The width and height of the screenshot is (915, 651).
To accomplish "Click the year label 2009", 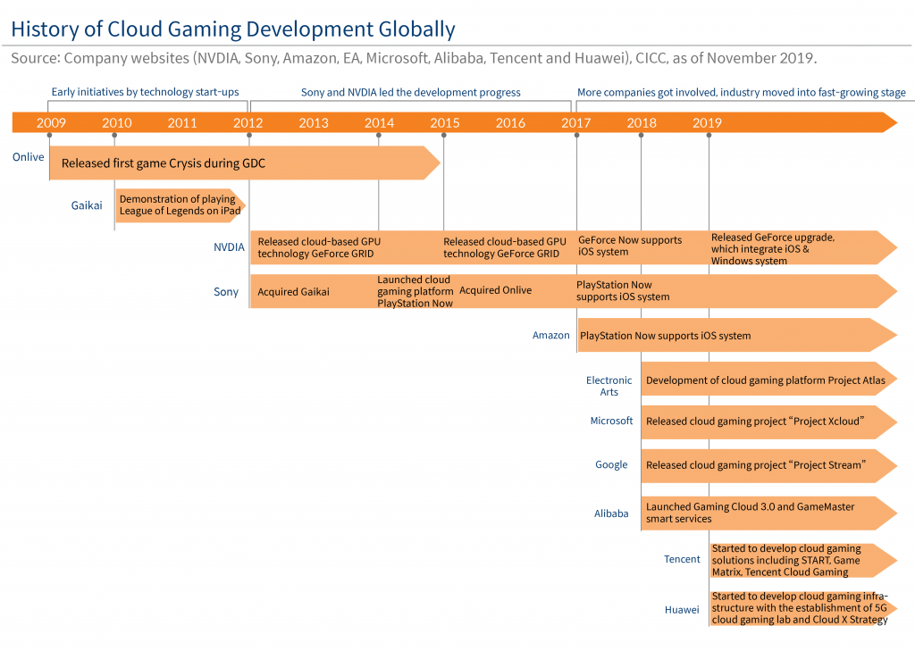I will pyautogui.click(x=51, y=123).
